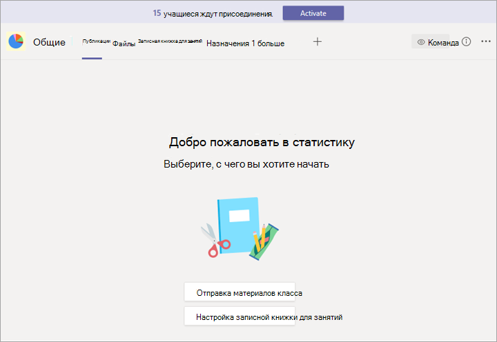Add a new tab with plus icon
Viewport: 497px width, 342px height.
pyautogui.click(x=318, y=41)
